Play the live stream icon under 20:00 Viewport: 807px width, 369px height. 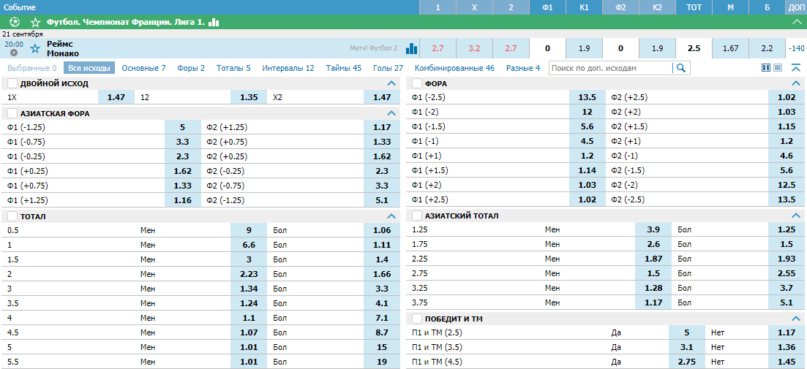click(14, 53)
